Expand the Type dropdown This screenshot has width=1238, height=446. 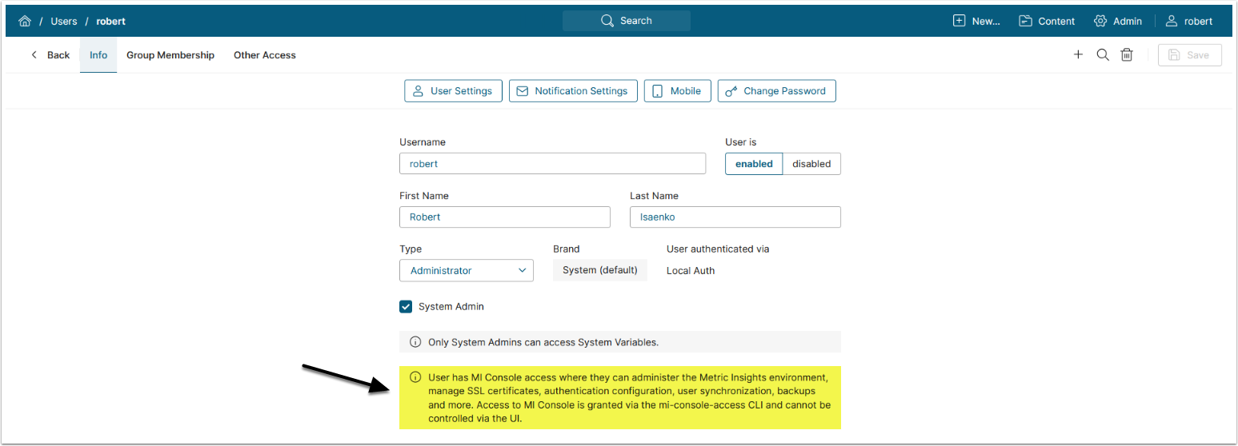tap(467, 271)
